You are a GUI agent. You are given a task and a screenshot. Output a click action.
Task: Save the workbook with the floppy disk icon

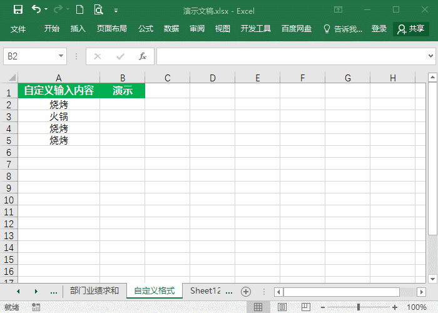(x=18, y=10)
